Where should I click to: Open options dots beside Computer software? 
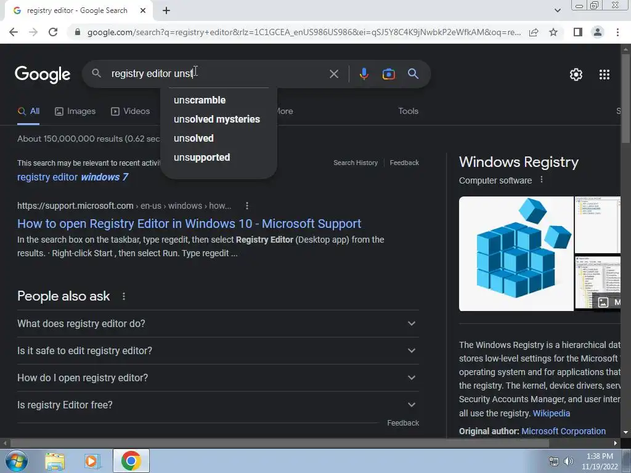coord(542,179)
